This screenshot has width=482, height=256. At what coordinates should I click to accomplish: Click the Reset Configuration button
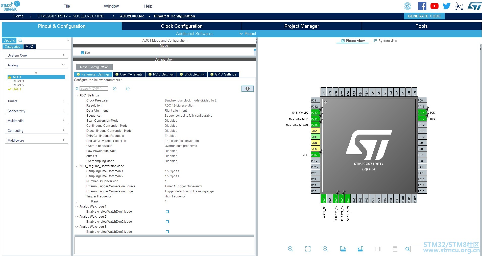(94, 67)
